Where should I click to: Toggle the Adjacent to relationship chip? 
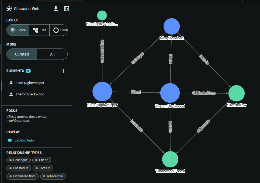pos(53,176)
